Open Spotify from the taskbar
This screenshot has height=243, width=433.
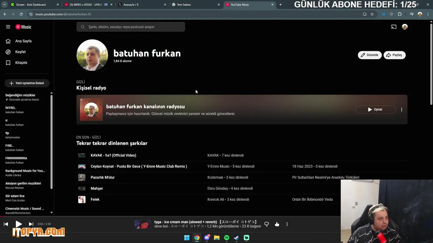coord(227,238)
